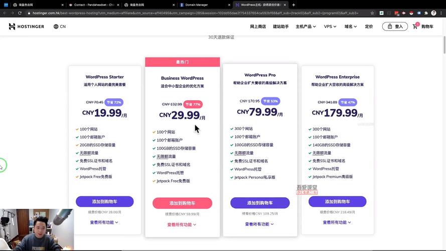The width and height of the screenshot is (446, 251).
Task: Open the CN language globe selector
Action: click(59, 27)
